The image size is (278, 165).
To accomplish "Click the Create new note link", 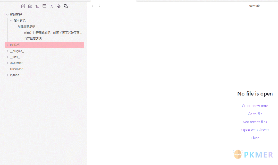I will click(255, 106).
